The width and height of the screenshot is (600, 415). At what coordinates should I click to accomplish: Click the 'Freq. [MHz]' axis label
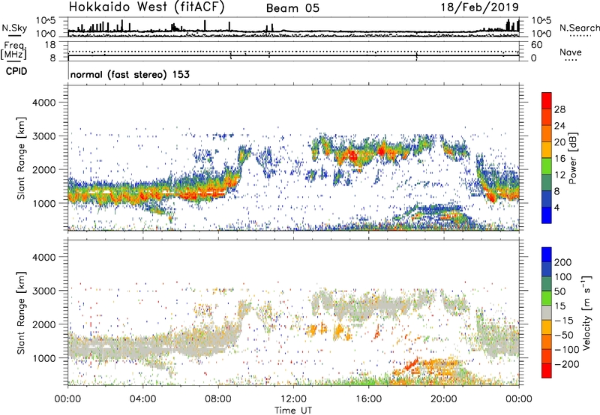13,51
